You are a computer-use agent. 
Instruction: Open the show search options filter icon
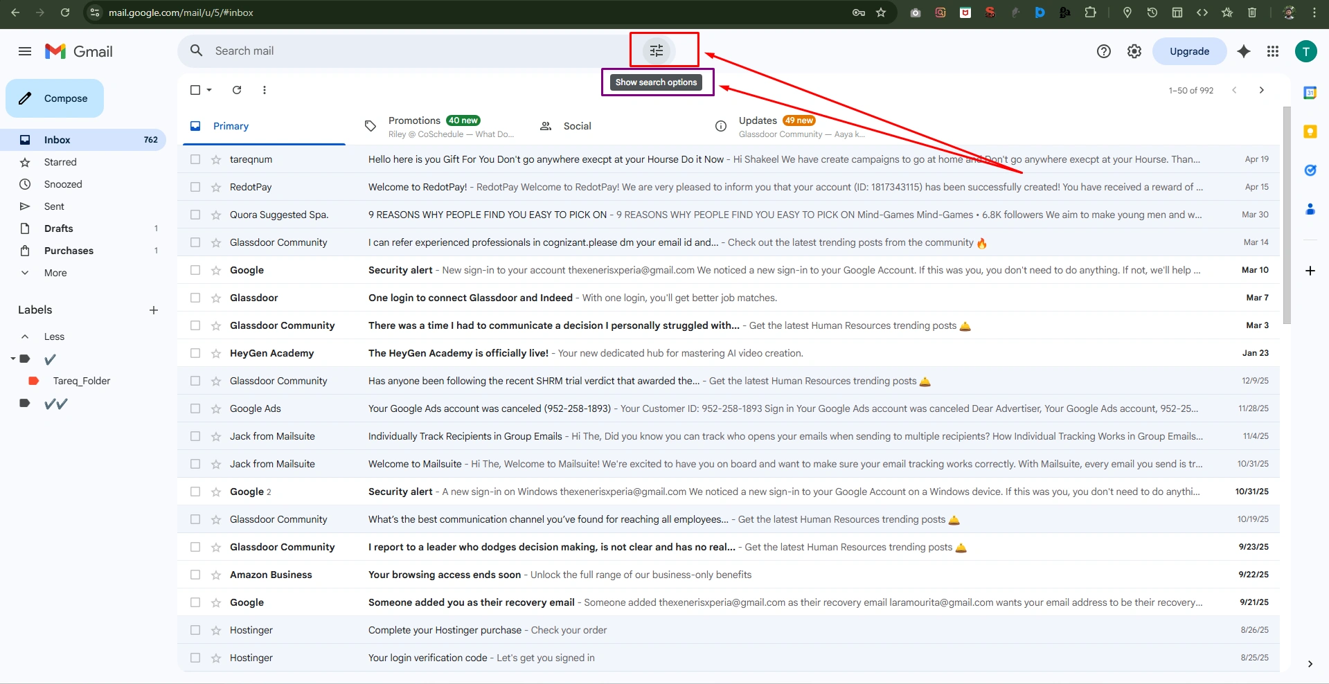click(x=657, y=51)
